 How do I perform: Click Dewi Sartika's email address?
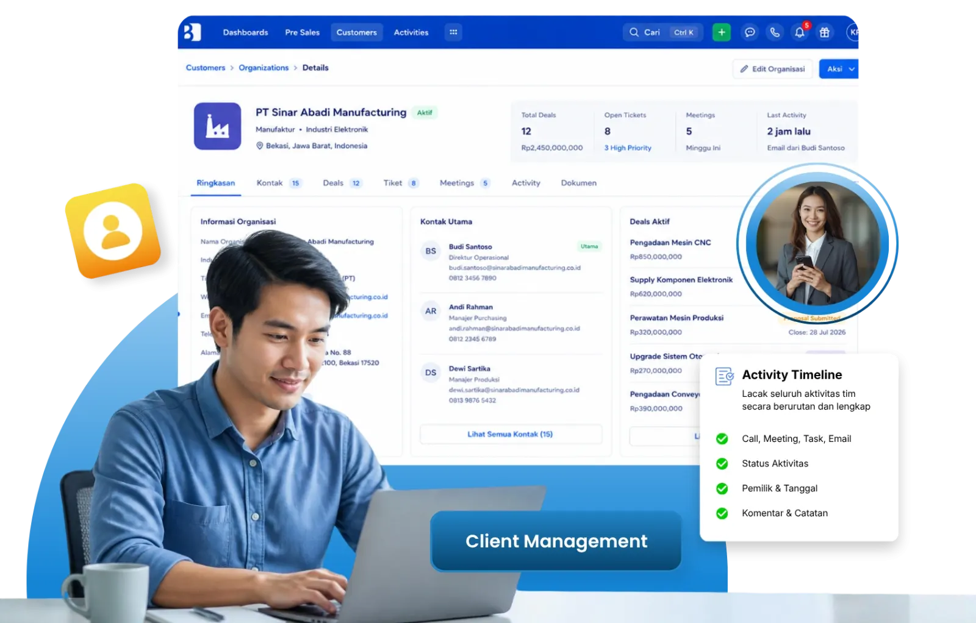[x=514, y=390]
